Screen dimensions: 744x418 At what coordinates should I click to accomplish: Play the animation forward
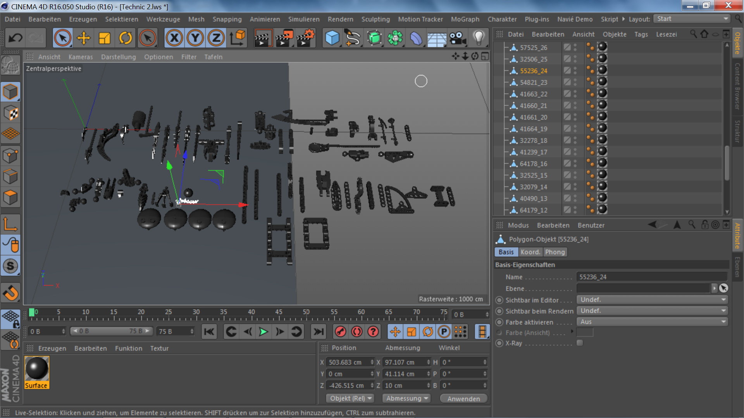click(263, 332)
